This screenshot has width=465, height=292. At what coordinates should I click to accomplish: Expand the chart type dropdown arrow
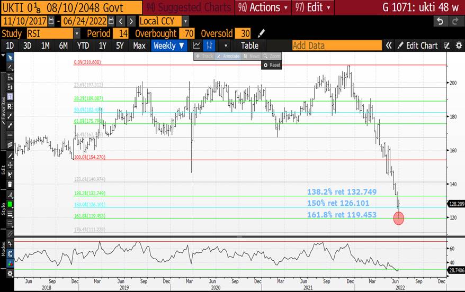(226, 46)
